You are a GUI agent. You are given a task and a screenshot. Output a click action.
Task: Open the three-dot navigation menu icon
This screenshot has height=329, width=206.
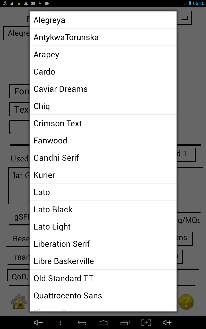pos(60,323)
